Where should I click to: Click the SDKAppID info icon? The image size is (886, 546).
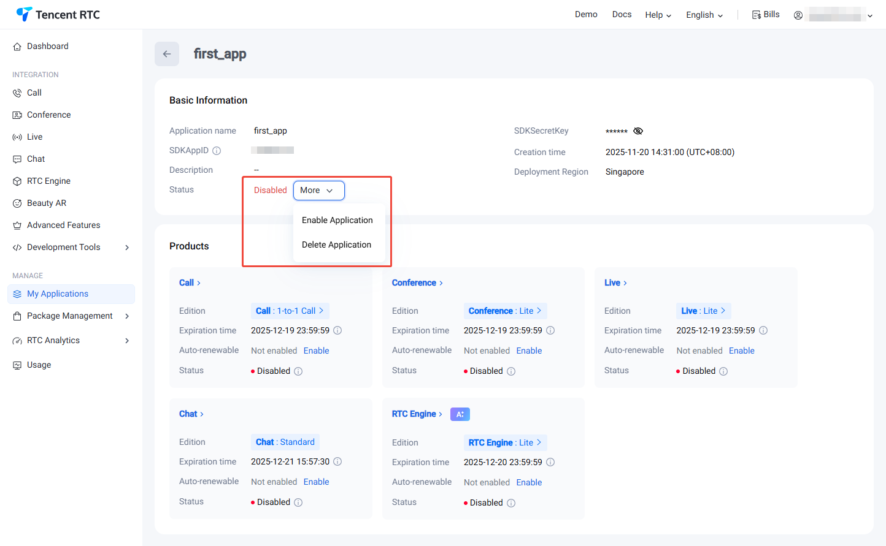217,151
